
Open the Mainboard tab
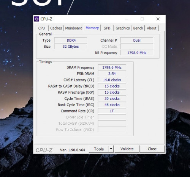tap(74, 28)
